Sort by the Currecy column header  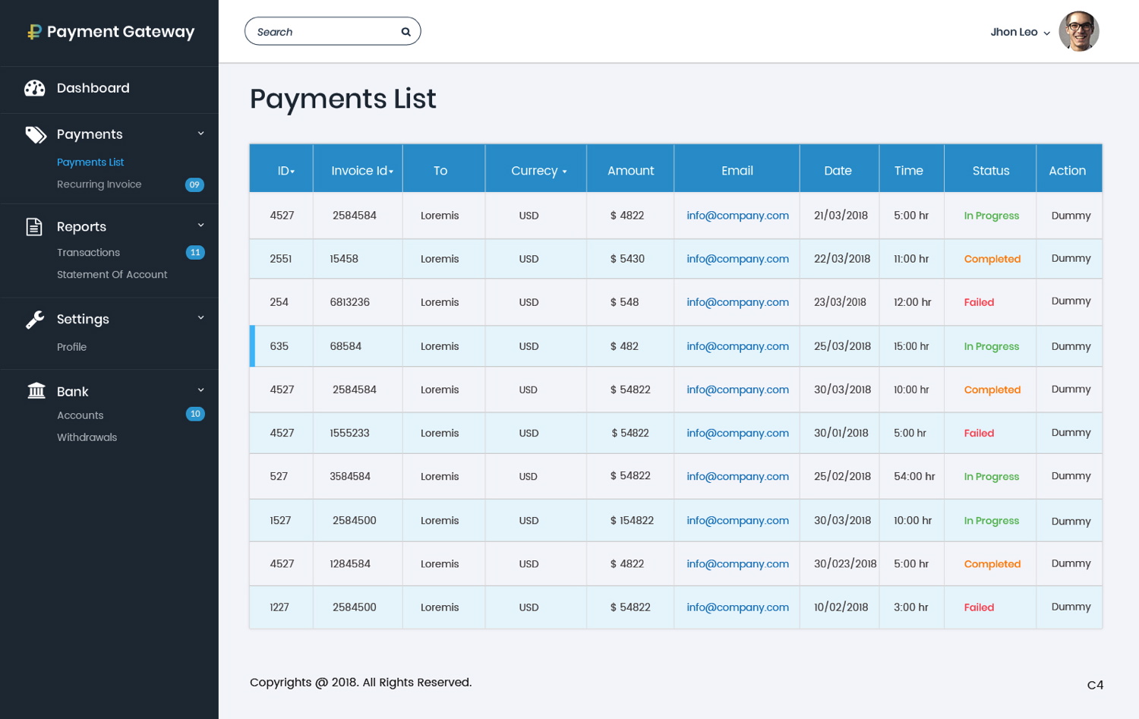tap(538, 171)
